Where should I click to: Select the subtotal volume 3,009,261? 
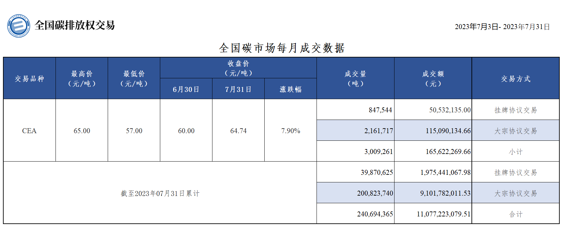(379, 152)
